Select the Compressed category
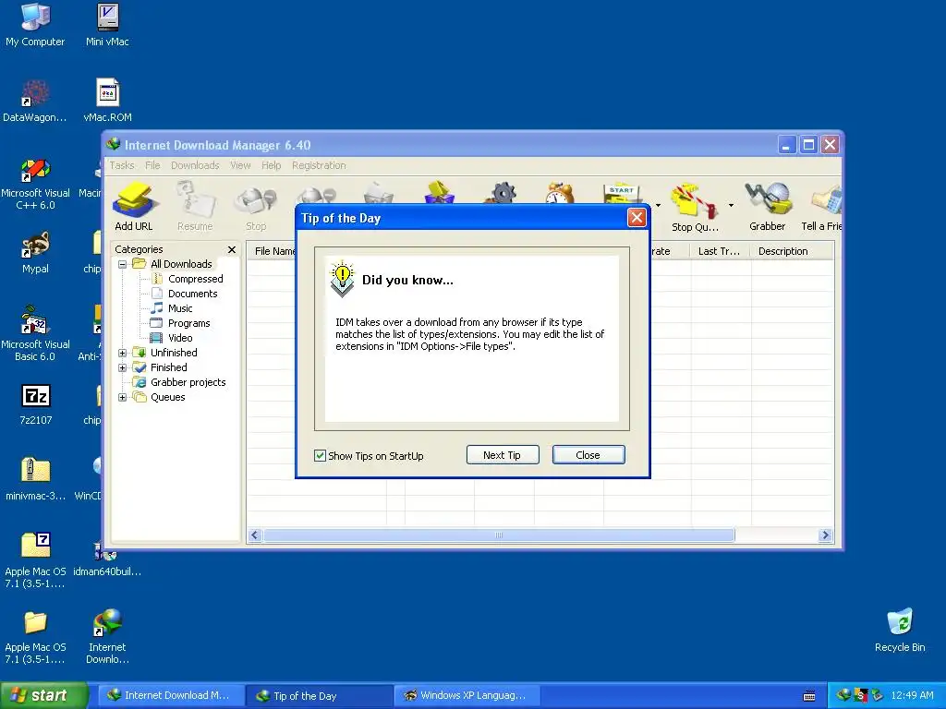 [196, 279]
